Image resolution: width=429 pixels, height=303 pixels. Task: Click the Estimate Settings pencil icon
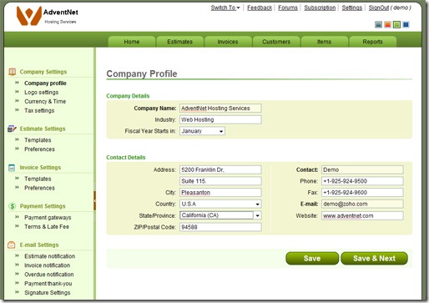(12, 129)
